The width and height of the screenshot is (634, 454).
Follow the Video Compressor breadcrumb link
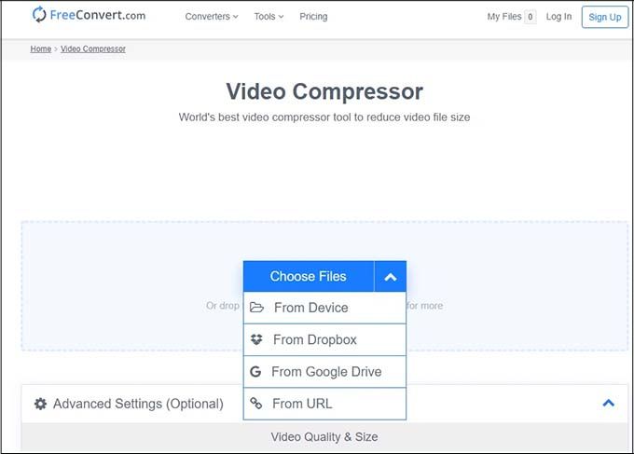pos(93,48)
